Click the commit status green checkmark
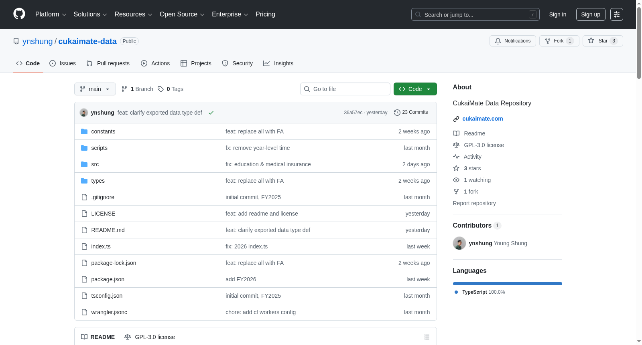This screenshot has width=642, height=345. (x=211, y=113)
